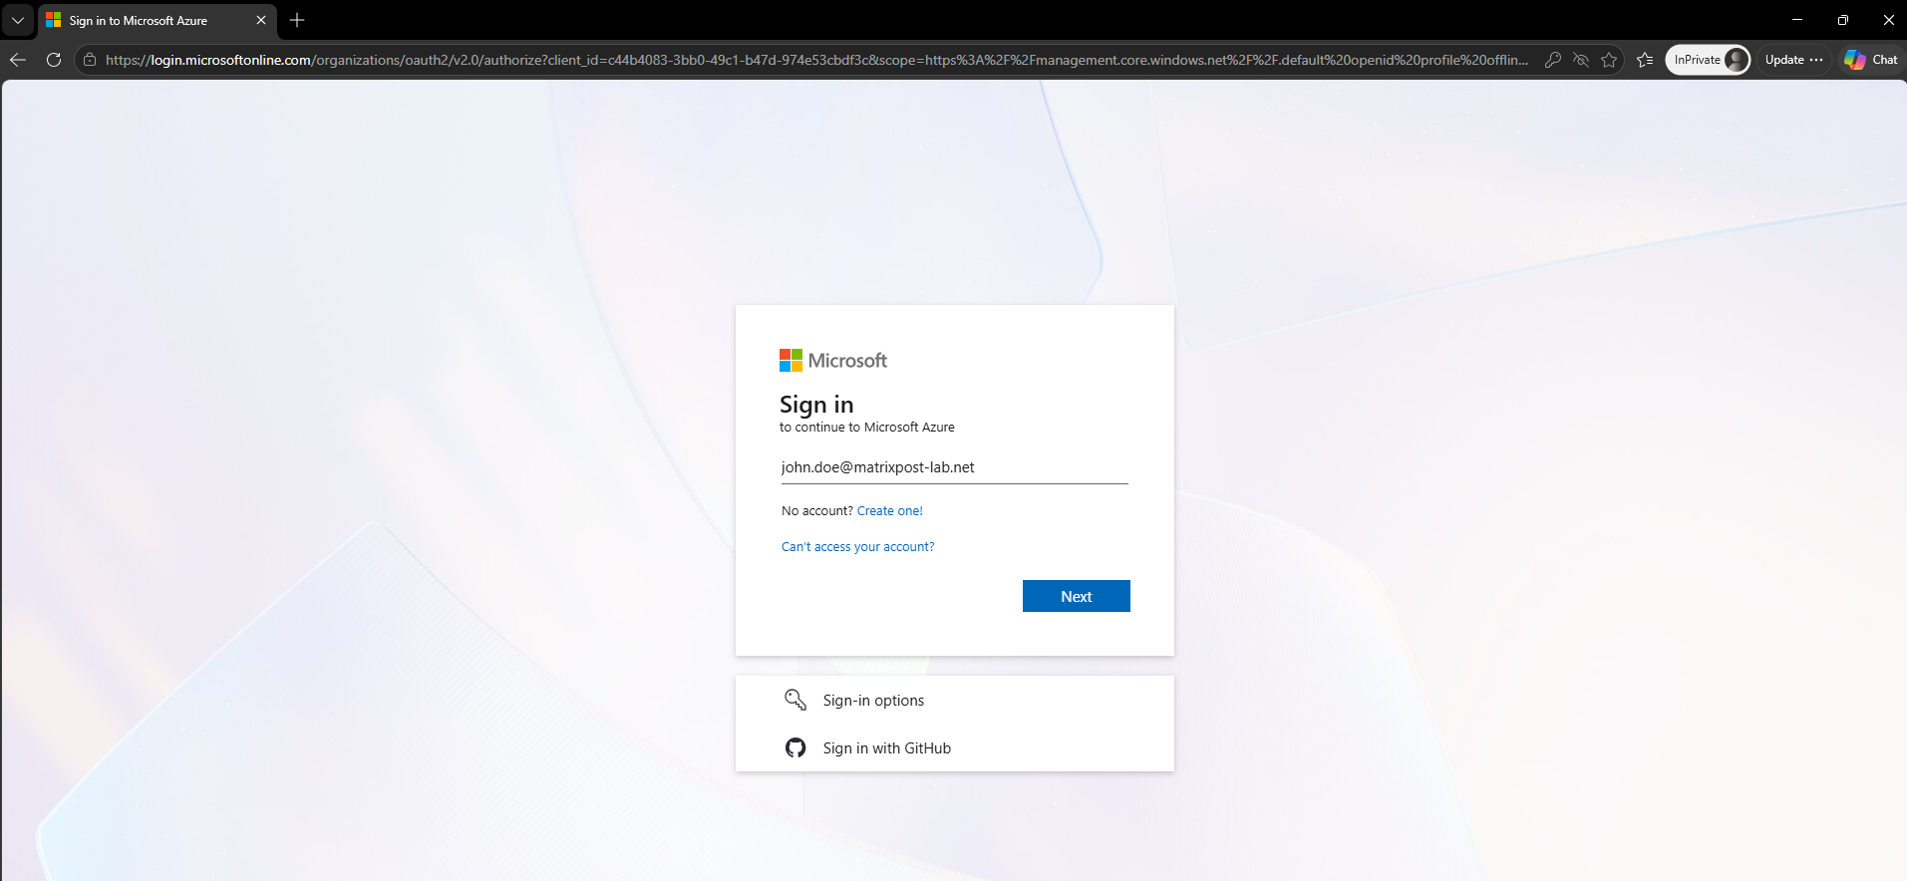Open the Update settings menu

1793,60
